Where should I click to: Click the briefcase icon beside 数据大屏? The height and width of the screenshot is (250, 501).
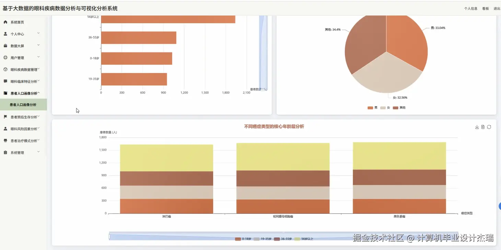(5, 46)
